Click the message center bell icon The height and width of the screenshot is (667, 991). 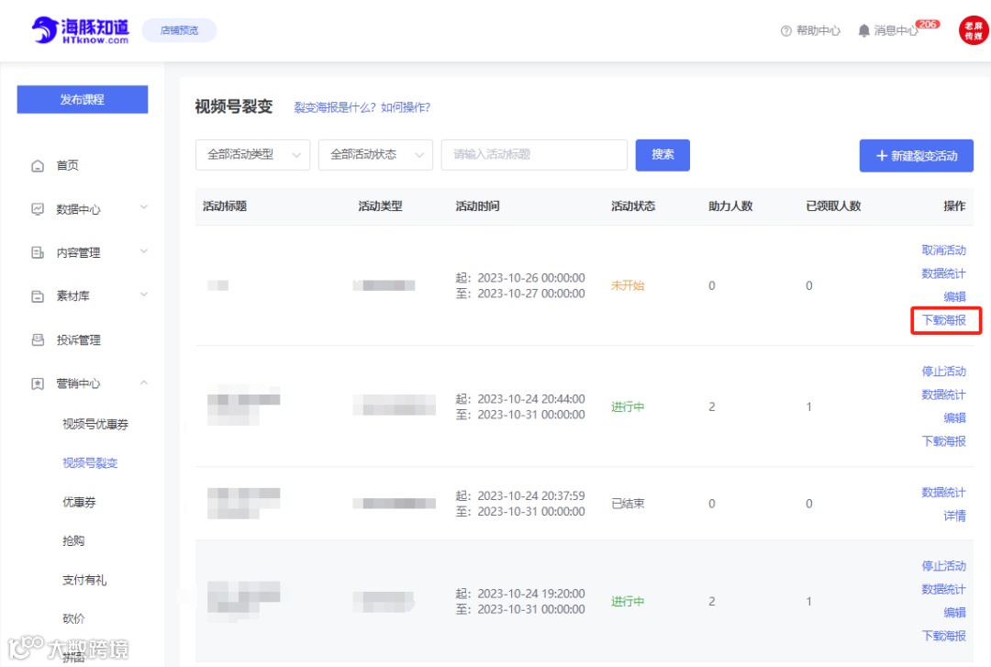pos(863,30)
